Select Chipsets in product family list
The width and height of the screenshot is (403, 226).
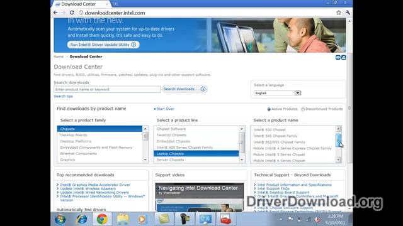(x=99, y=129)
